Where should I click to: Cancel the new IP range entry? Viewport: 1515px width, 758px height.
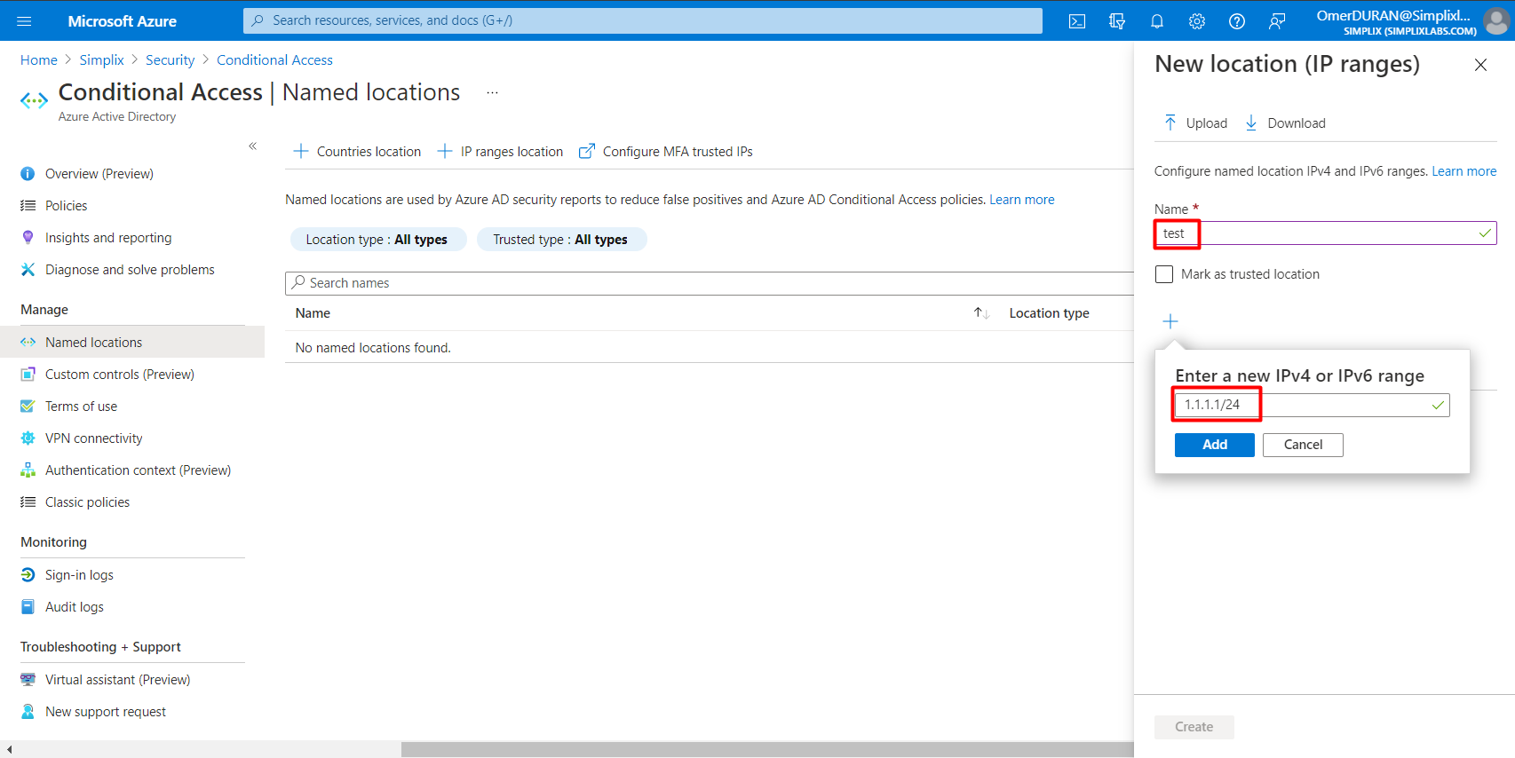[1303, 445]
